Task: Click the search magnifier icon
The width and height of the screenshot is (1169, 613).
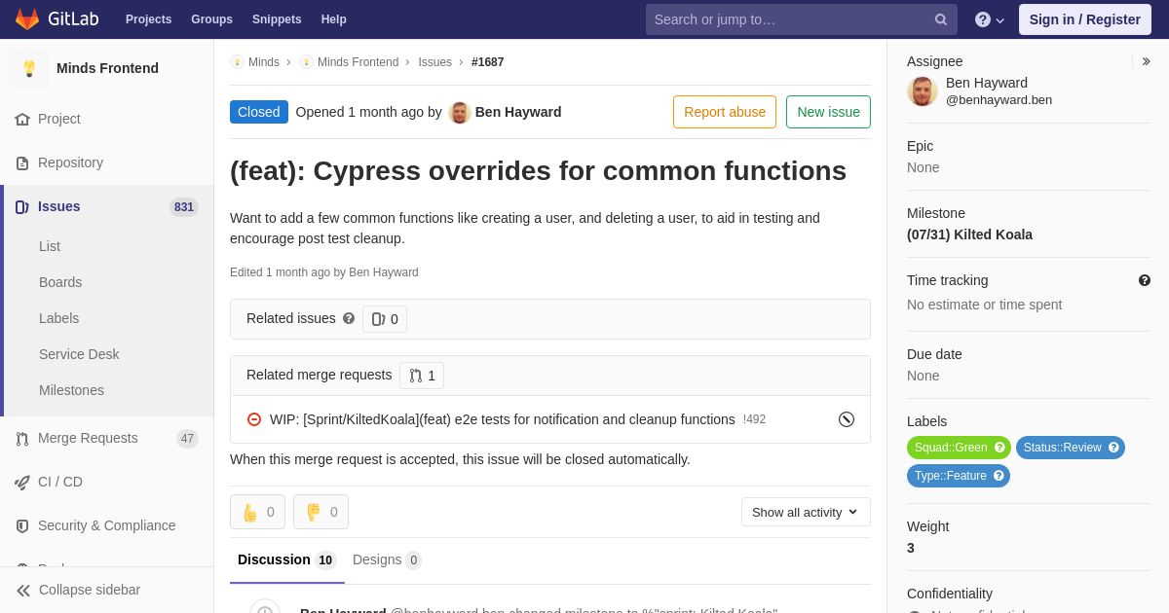Action: coord(941,19)
